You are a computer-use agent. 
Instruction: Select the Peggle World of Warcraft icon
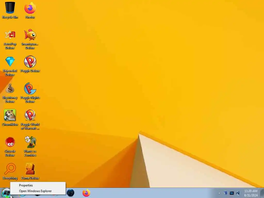point(30,115)
